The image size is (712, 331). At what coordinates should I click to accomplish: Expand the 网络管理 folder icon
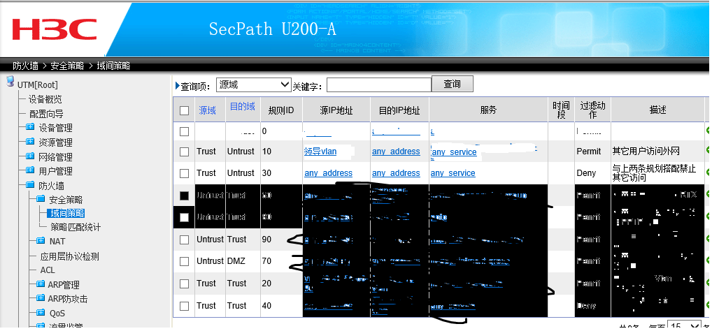pyautogui.click(x=30, y=156)
